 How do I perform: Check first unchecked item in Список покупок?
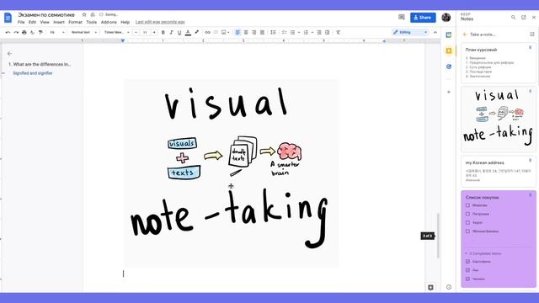click(x=467, y=205)
